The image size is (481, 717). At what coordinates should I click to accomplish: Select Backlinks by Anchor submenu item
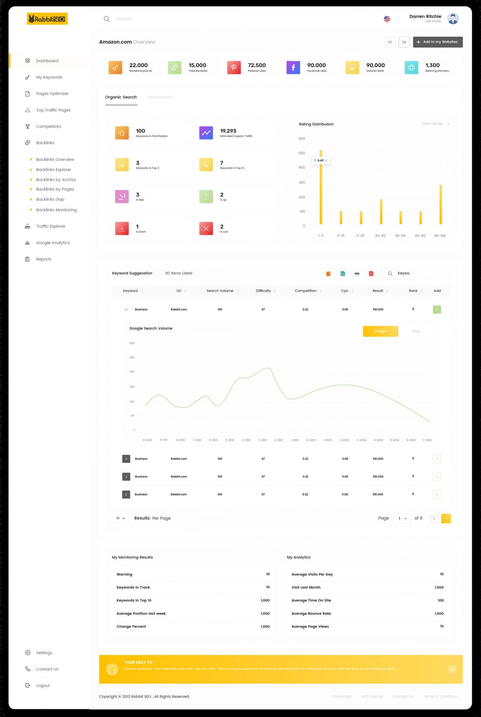click(56, 180)
